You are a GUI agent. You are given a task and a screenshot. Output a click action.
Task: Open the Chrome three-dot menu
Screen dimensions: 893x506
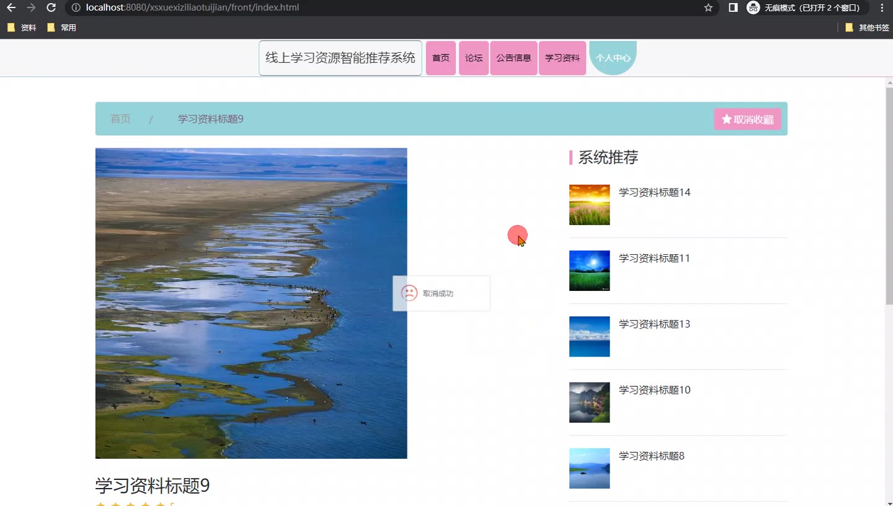pyautogui.click(x=882, y=8)
